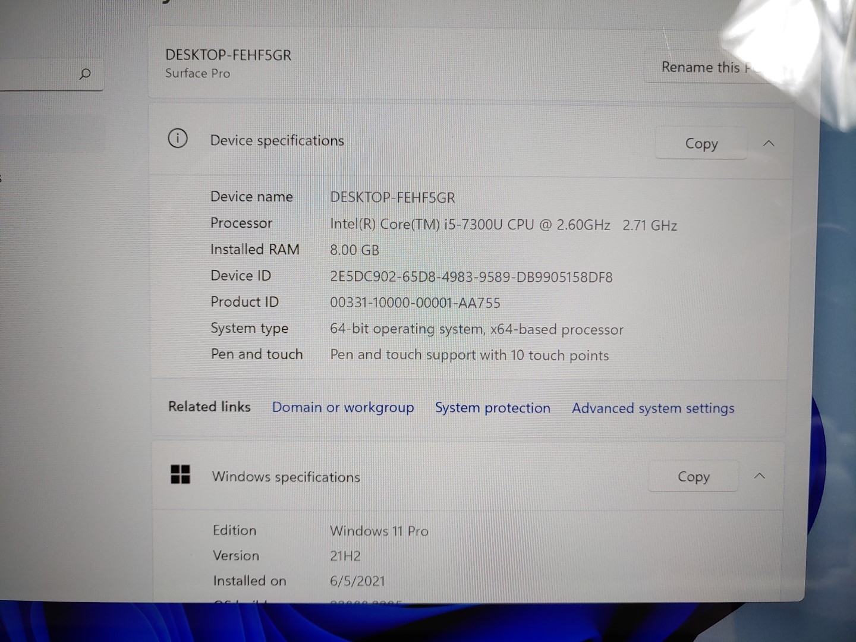This screenshot has width=856, height=642.
Task: Select the Pen and touch support value
Action: point(470,355)
